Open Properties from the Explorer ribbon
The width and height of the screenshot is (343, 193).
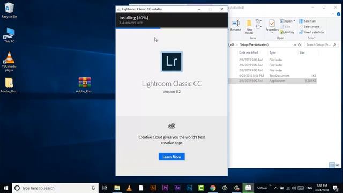pos(272,25)
